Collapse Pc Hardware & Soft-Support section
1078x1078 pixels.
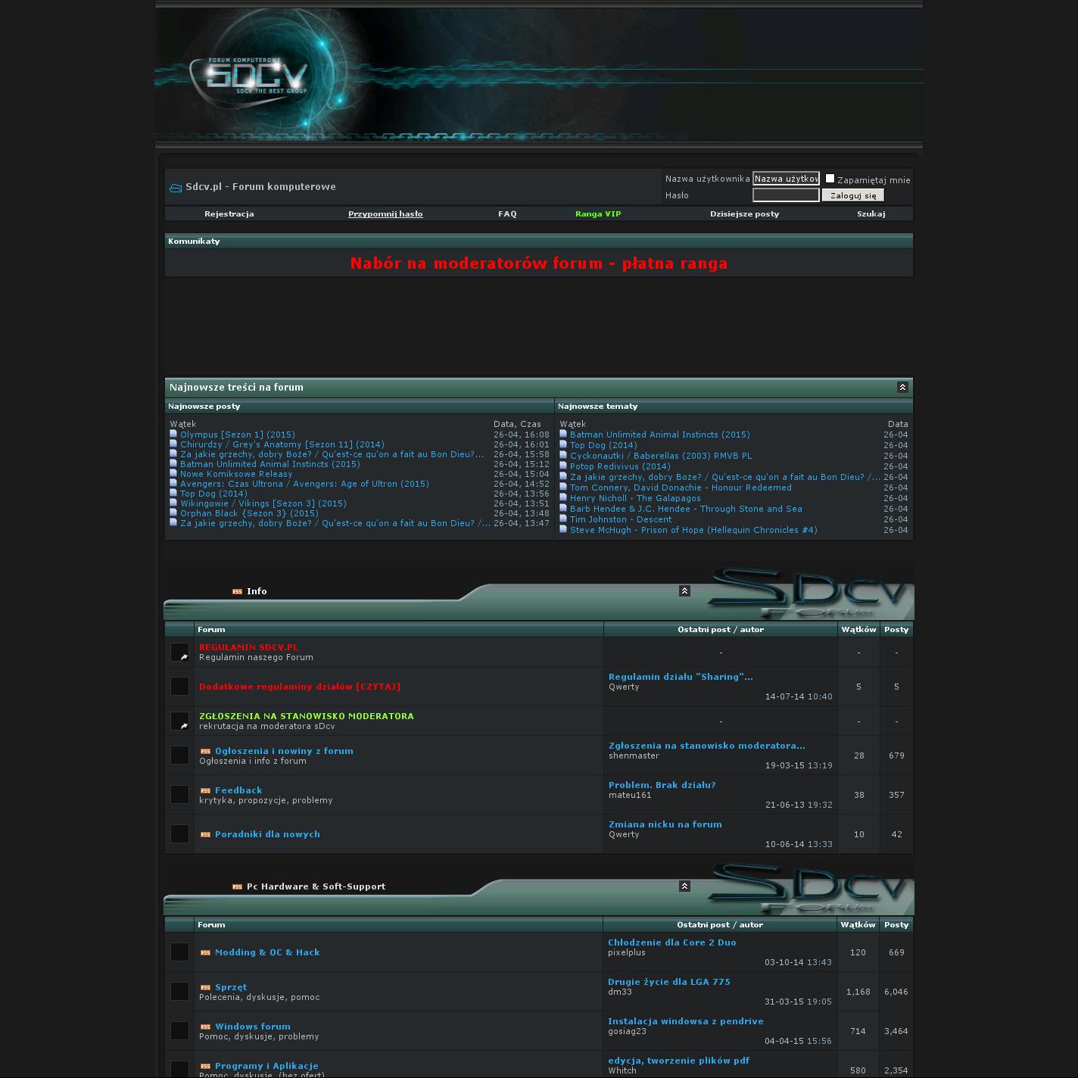684,886
